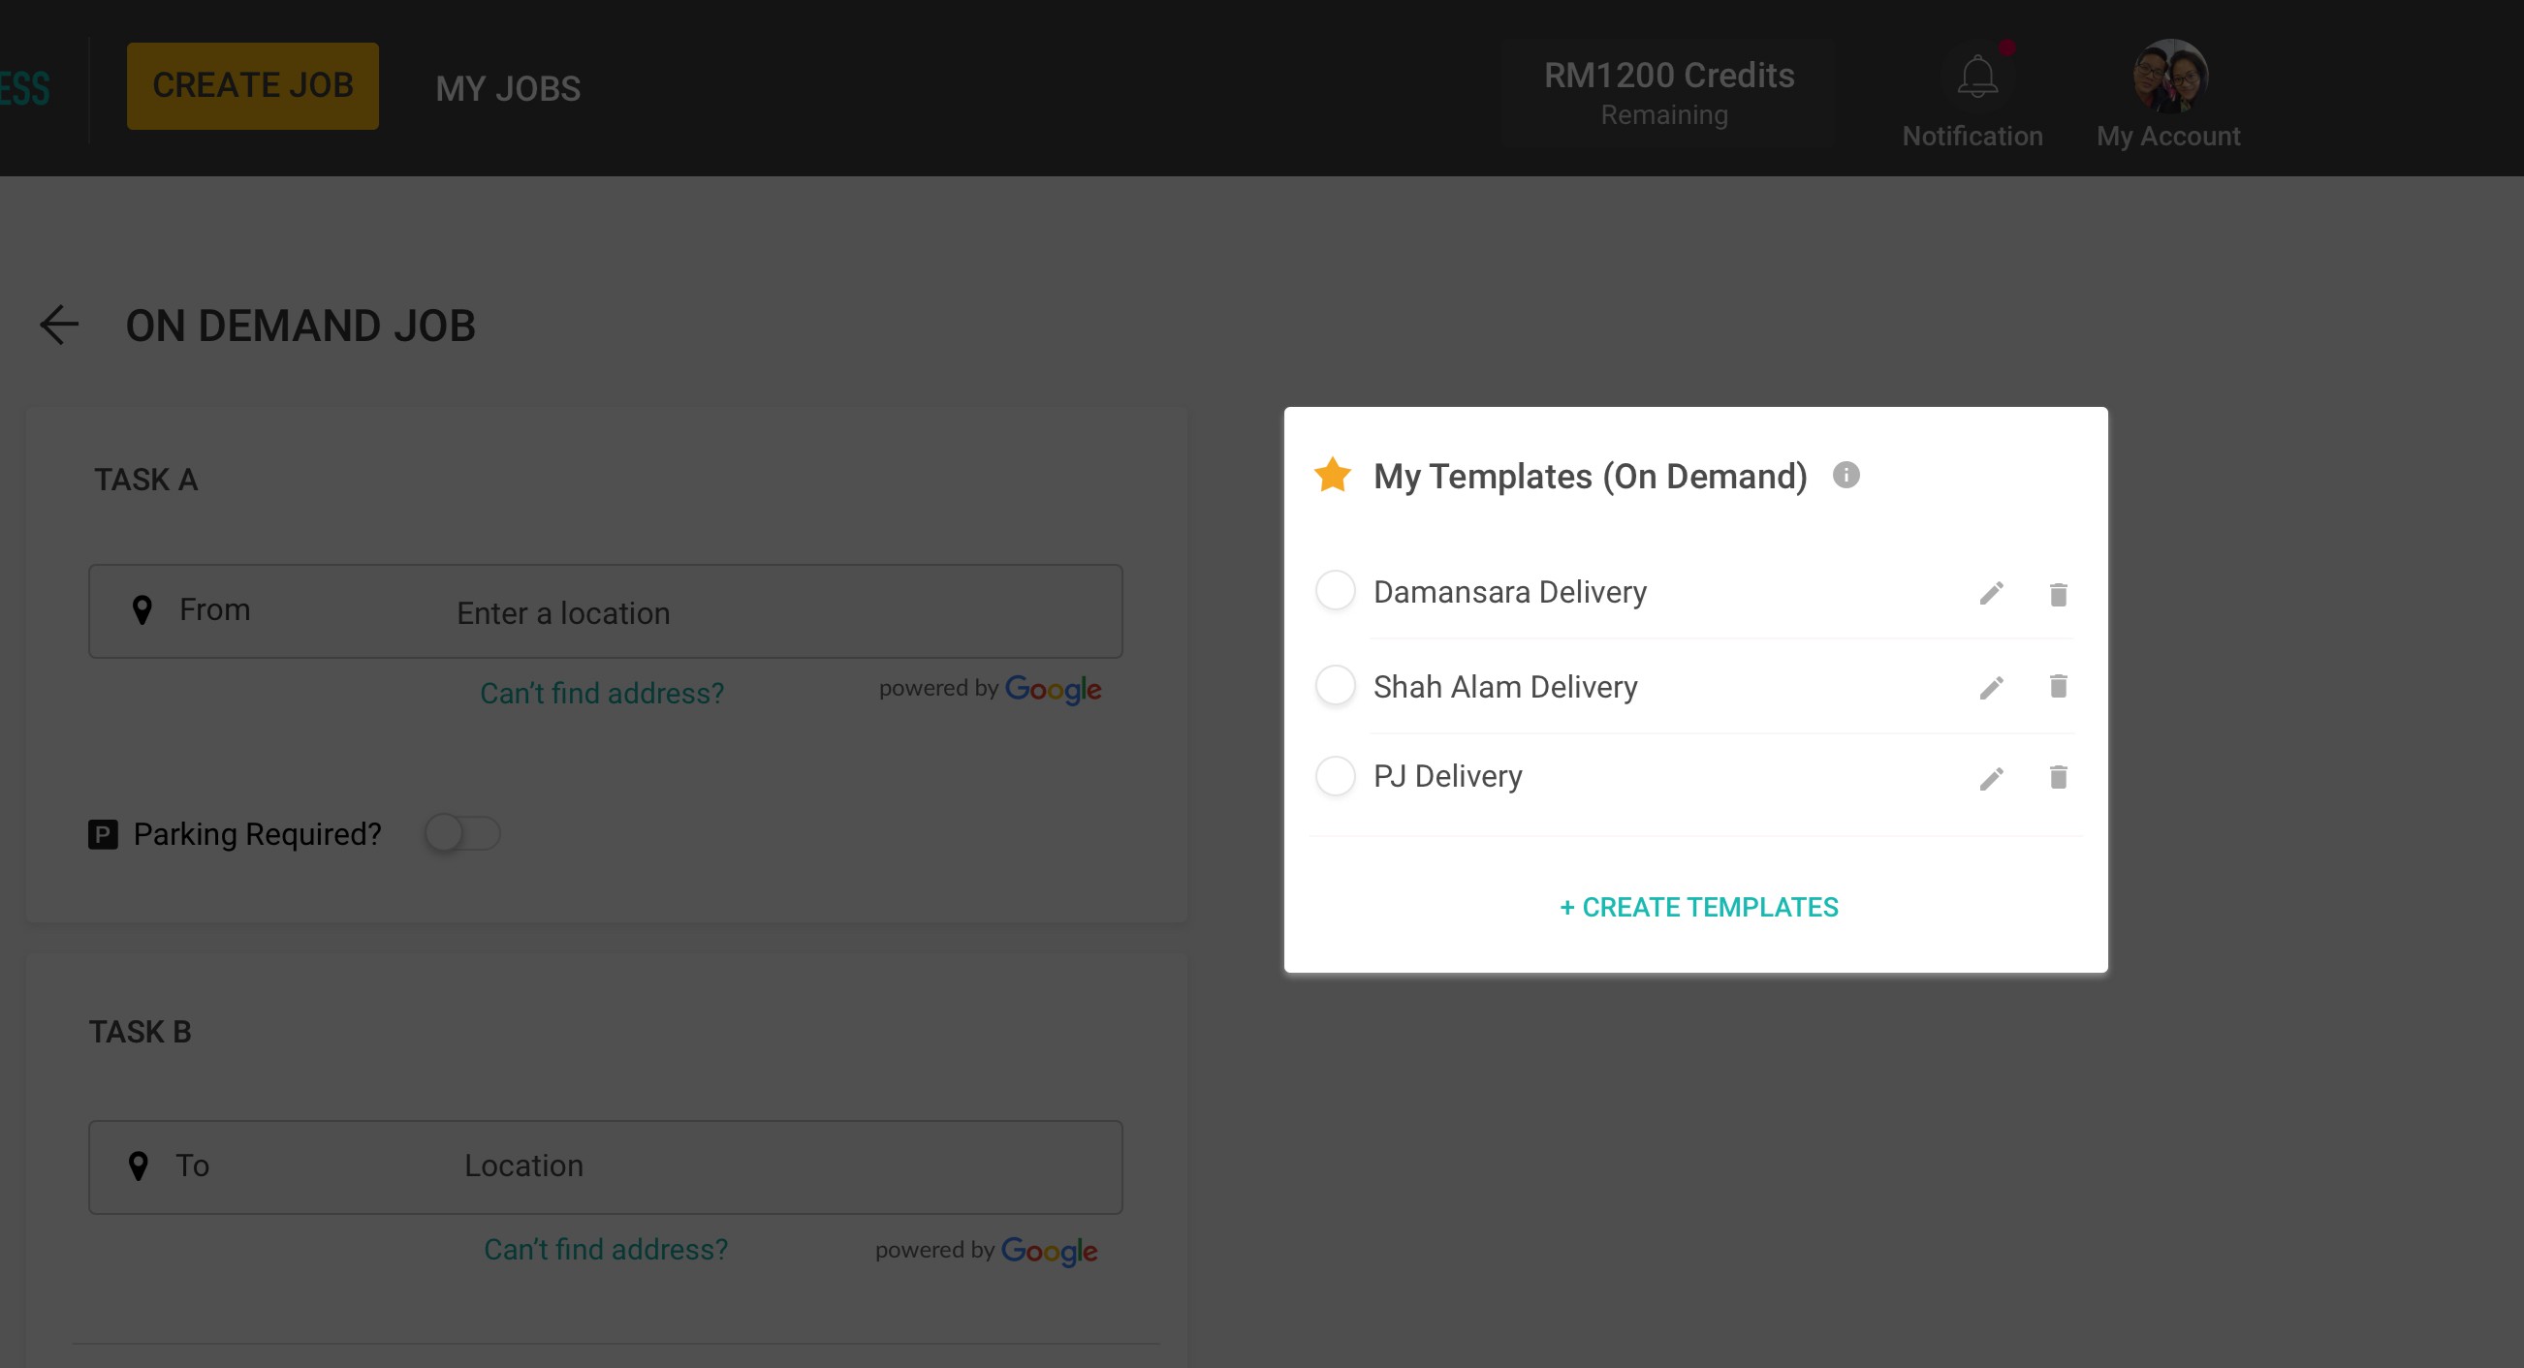Choose the PJ Delivery template option
2524x1368 pixels.
click(1336, 777)
